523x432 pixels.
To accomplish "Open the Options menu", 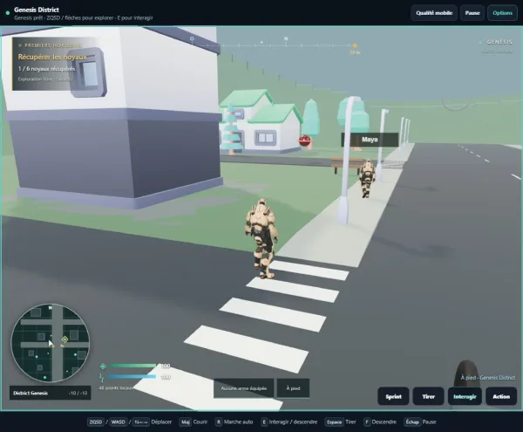I will tap(502, 13).
